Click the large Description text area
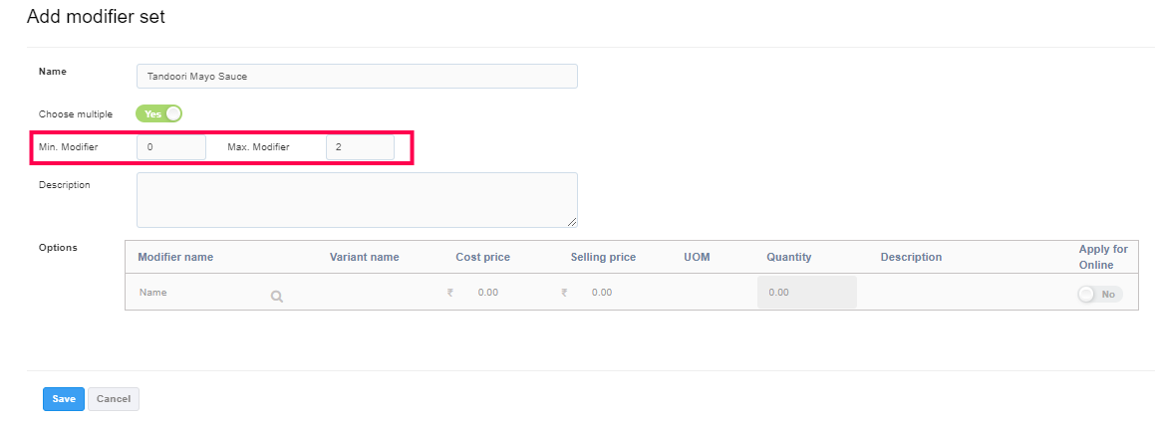This screenshot has height=425, width=1155. pos(357,199)
